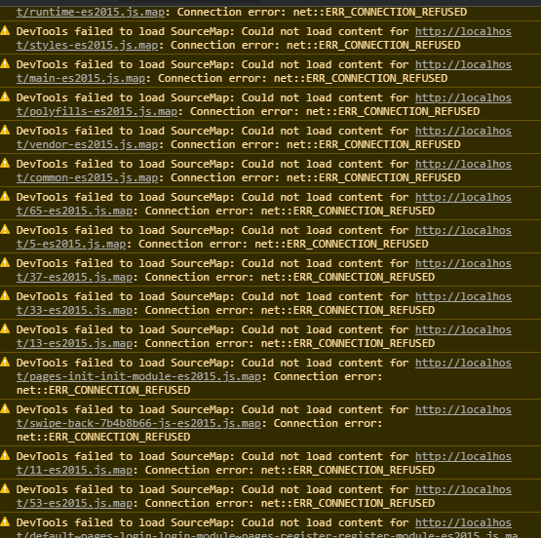Open the pages-init-init-module-es2015.js.map link
Viewport: 541px width, 538px height.
tap(138, 376)
